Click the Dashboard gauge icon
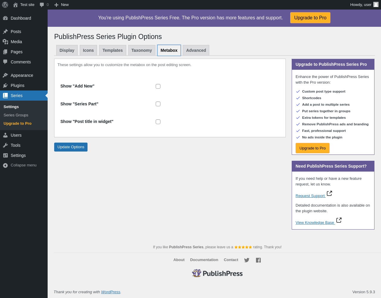 point(5,18)
